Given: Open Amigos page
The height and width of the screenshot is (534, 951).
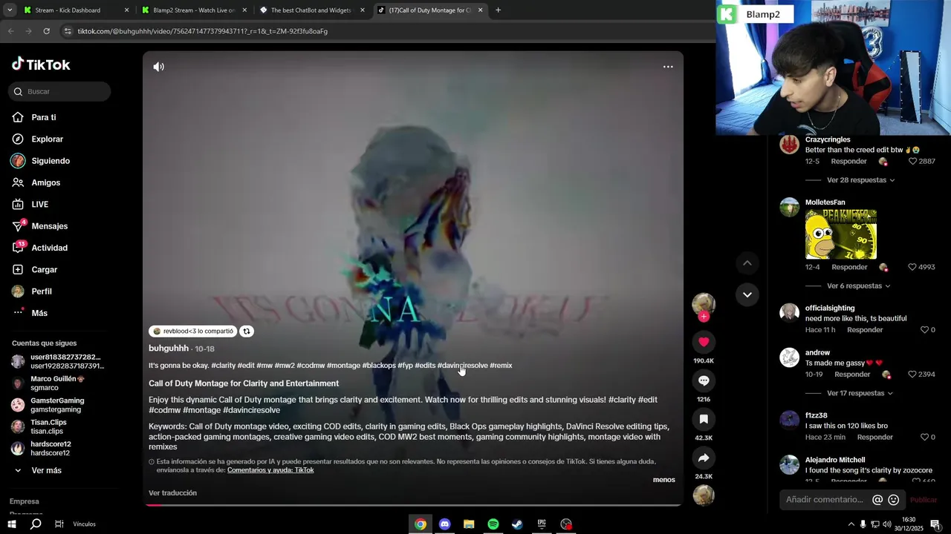Looking at the screenshot, I should 46,182.
